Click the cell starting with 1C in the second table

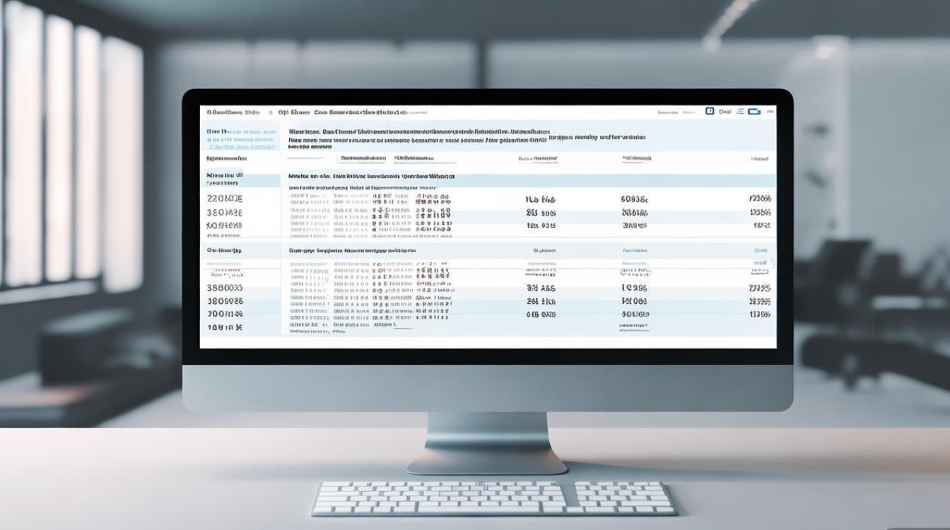(x=634, y=288)
